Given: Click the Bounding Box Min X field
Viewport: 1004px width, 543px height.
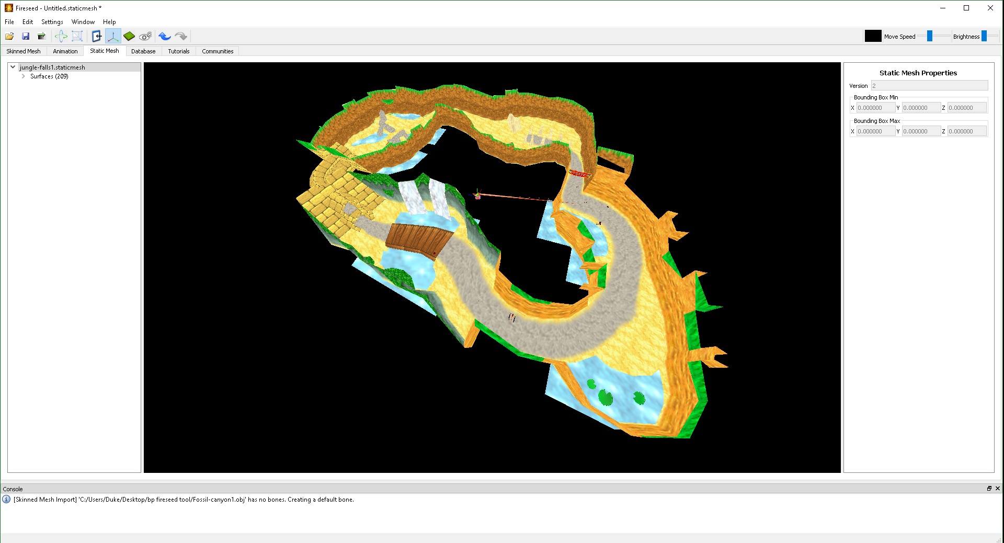Looking at the screenshot, I should pyautogui.click(x=875, y=108).
